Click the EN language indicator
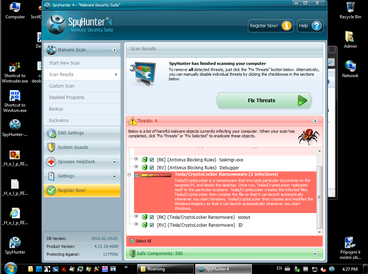368x274 pixels. click(x=279, y=268)
